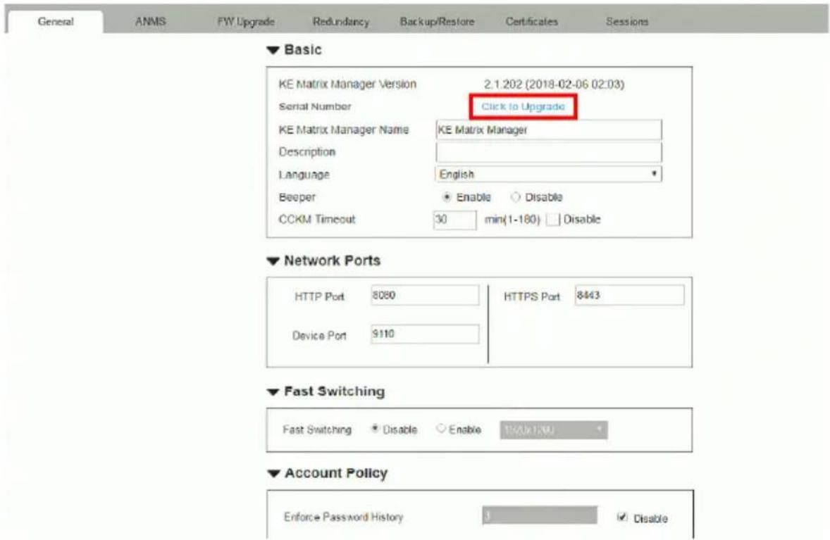Open the Backup/Restore tab
The width and height of the screenshot is (830, 540).
437,22
